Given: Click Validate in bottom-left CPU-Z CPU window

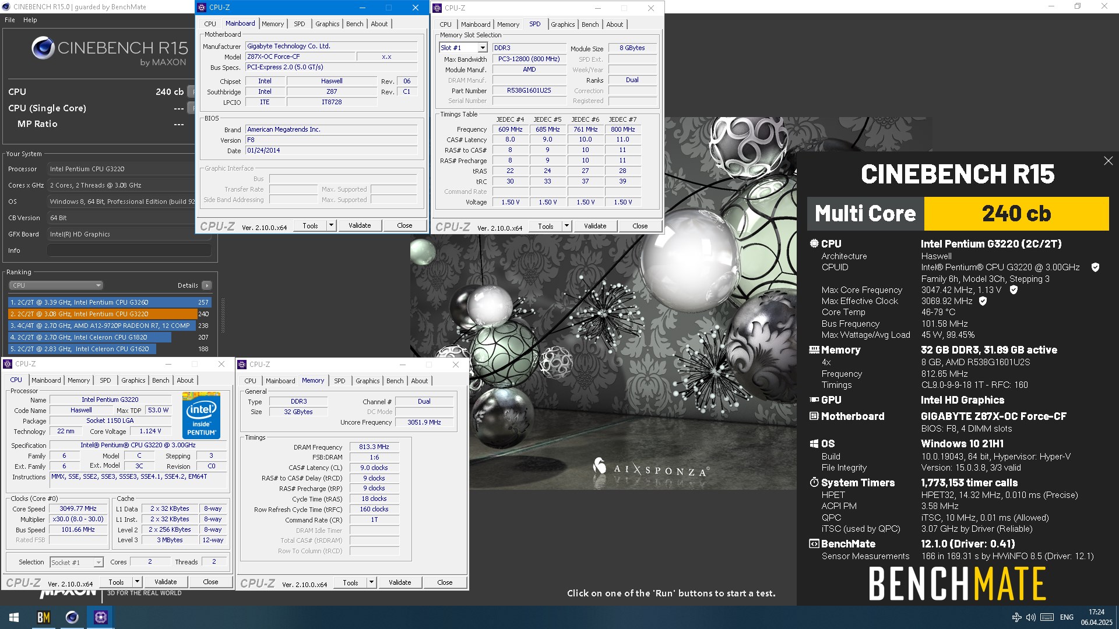Looking at the screenshot, I should pyautogui.click(x=166, y=582).
